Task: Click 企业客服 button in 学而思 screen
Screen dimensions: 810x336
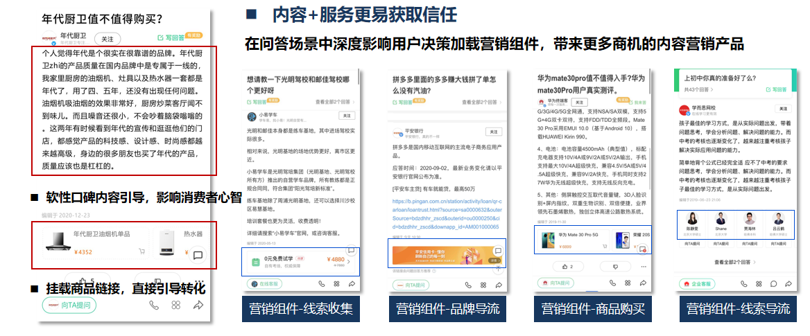Action: (698, 284)
